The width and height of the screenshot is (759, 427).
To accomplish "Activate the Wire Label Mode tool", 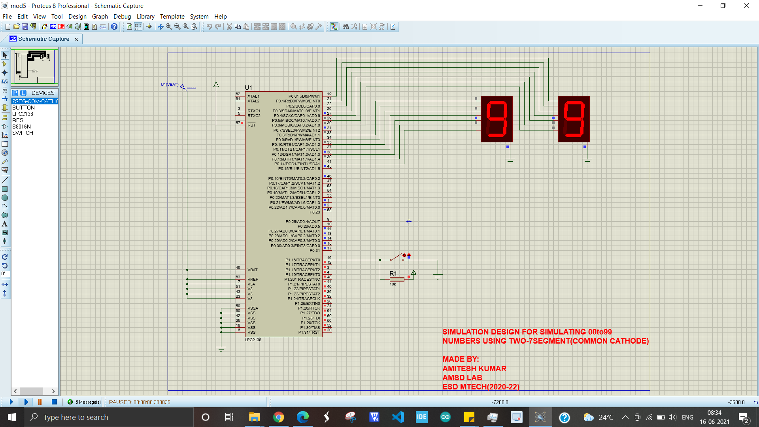I will (5, 81).
